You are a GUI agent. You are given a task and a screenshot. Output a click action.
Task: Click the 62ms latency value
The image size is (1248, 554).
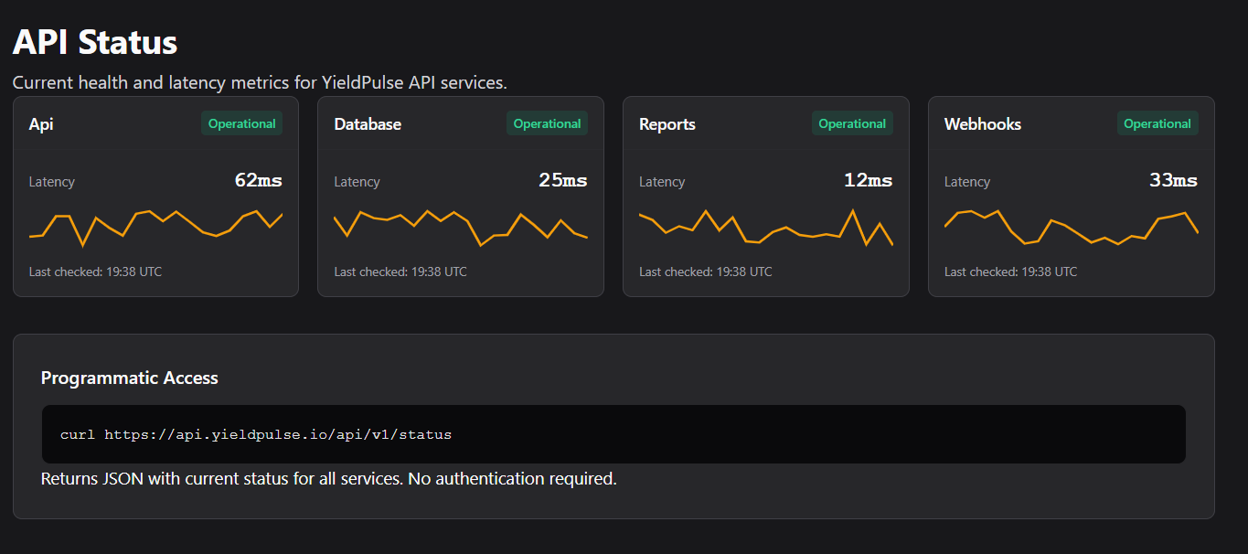(x=259, y=180)
